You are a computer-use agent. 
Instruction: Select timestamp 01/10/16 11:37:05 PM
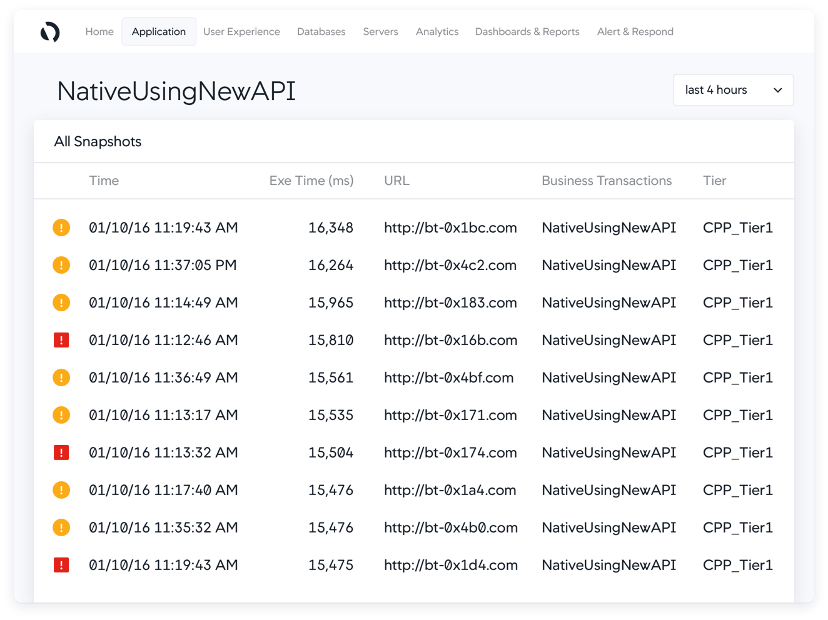163,265
